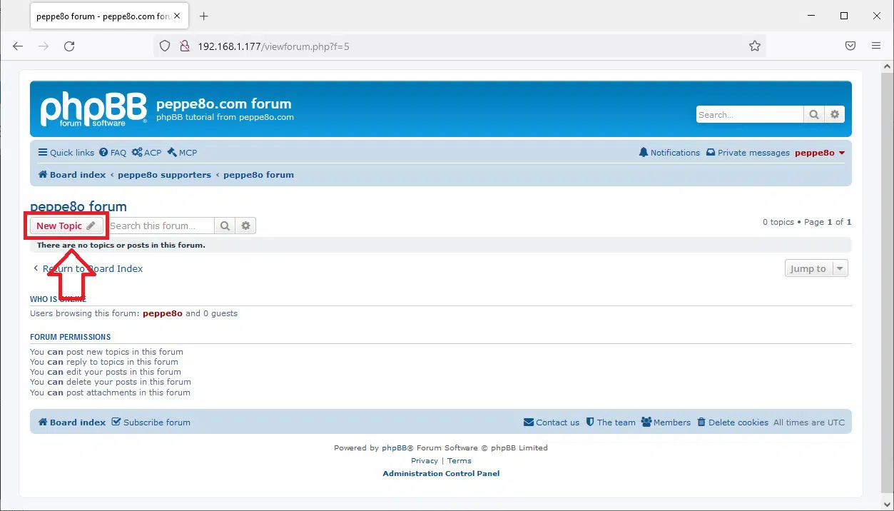Click header search magnifier button

pos(814,114)
